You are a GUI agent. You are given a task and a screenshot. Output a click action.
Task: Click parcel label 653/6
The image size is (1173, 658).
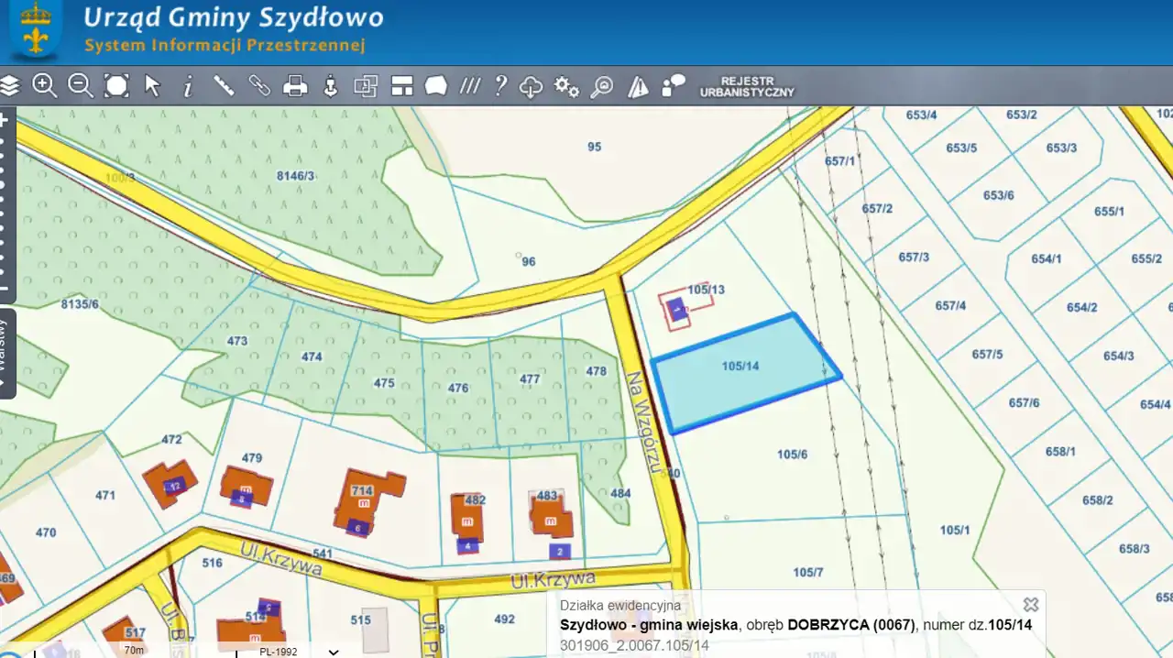click(x=998, y=195)
